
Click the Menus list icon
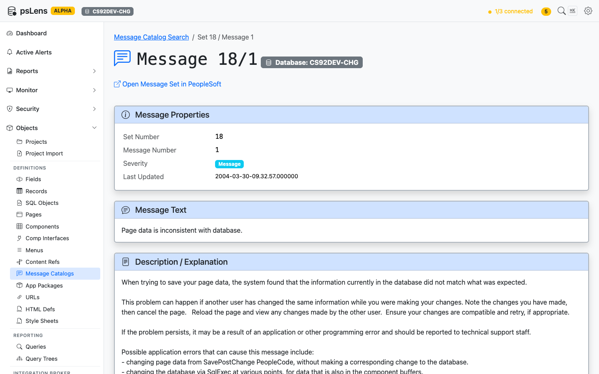(x=20, y=250)
